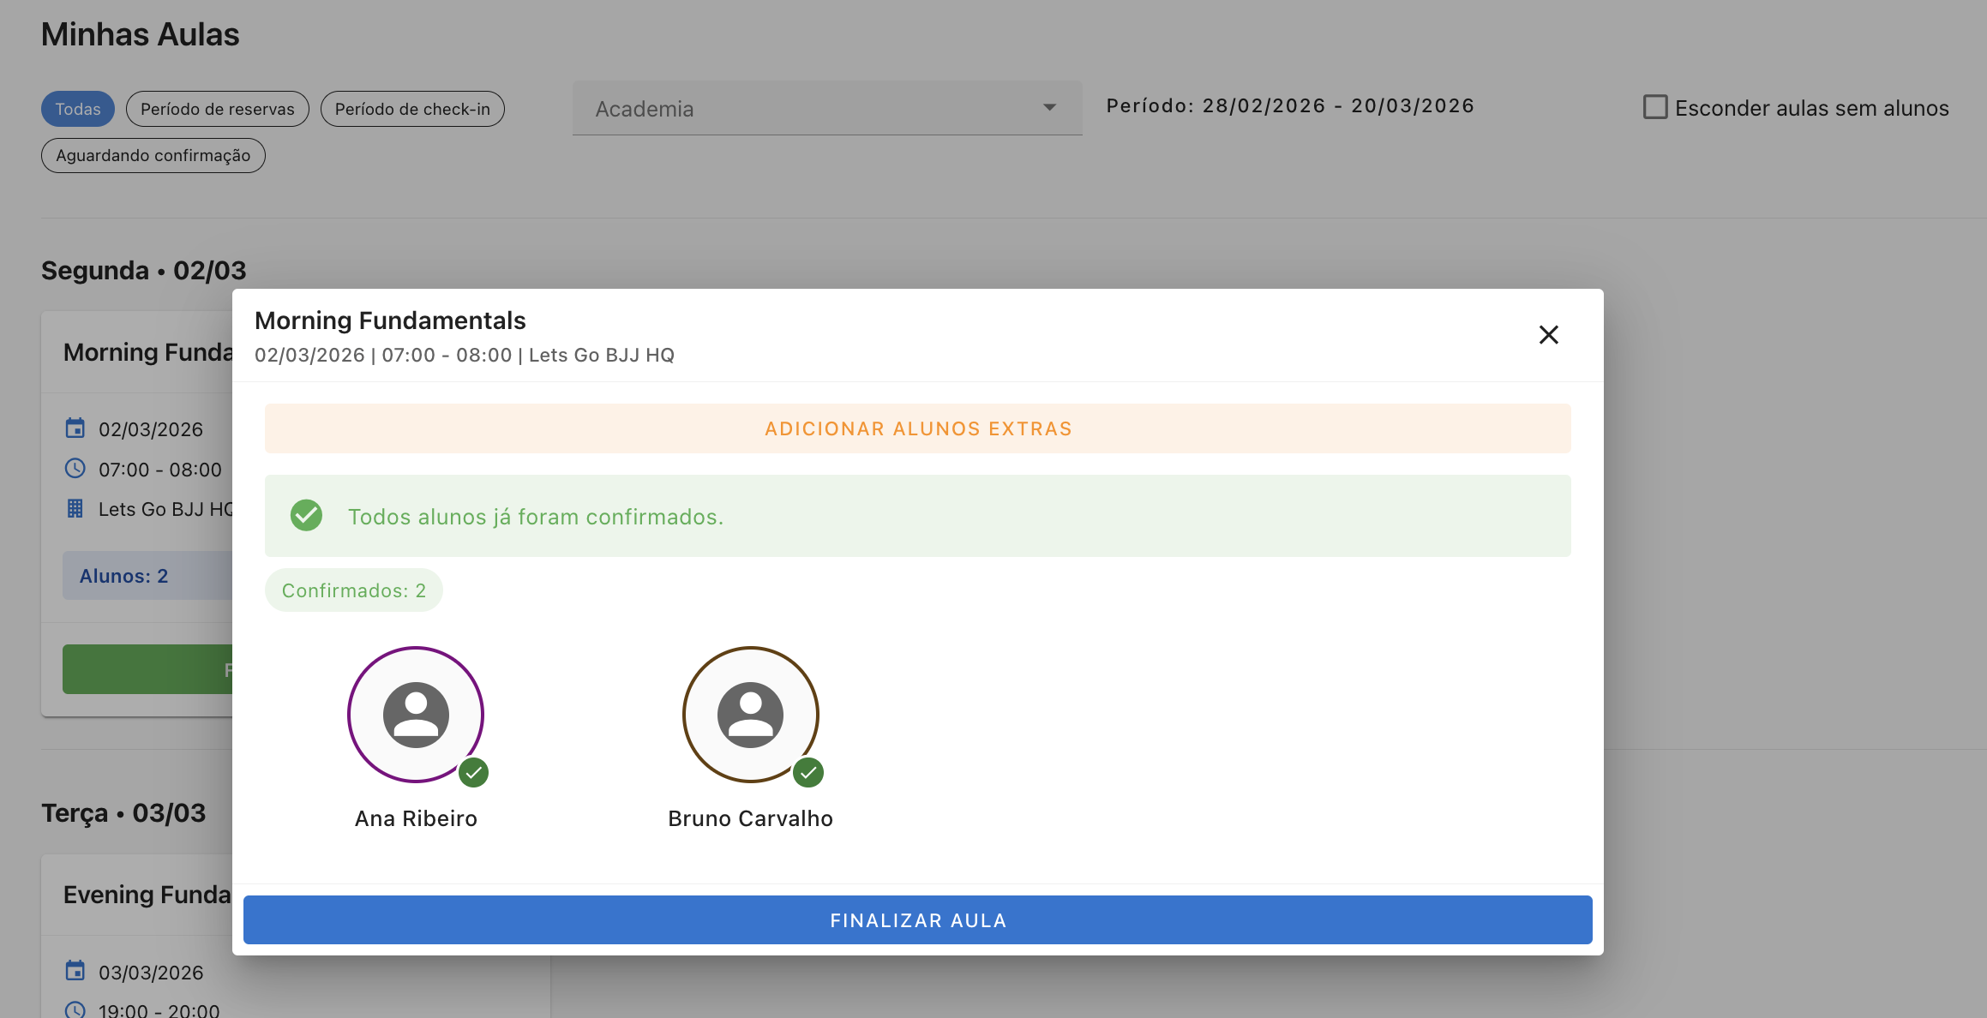This screenshot has width=1987, height=1018.
Task: Select the Período de reservas filter
Action: 217,108
